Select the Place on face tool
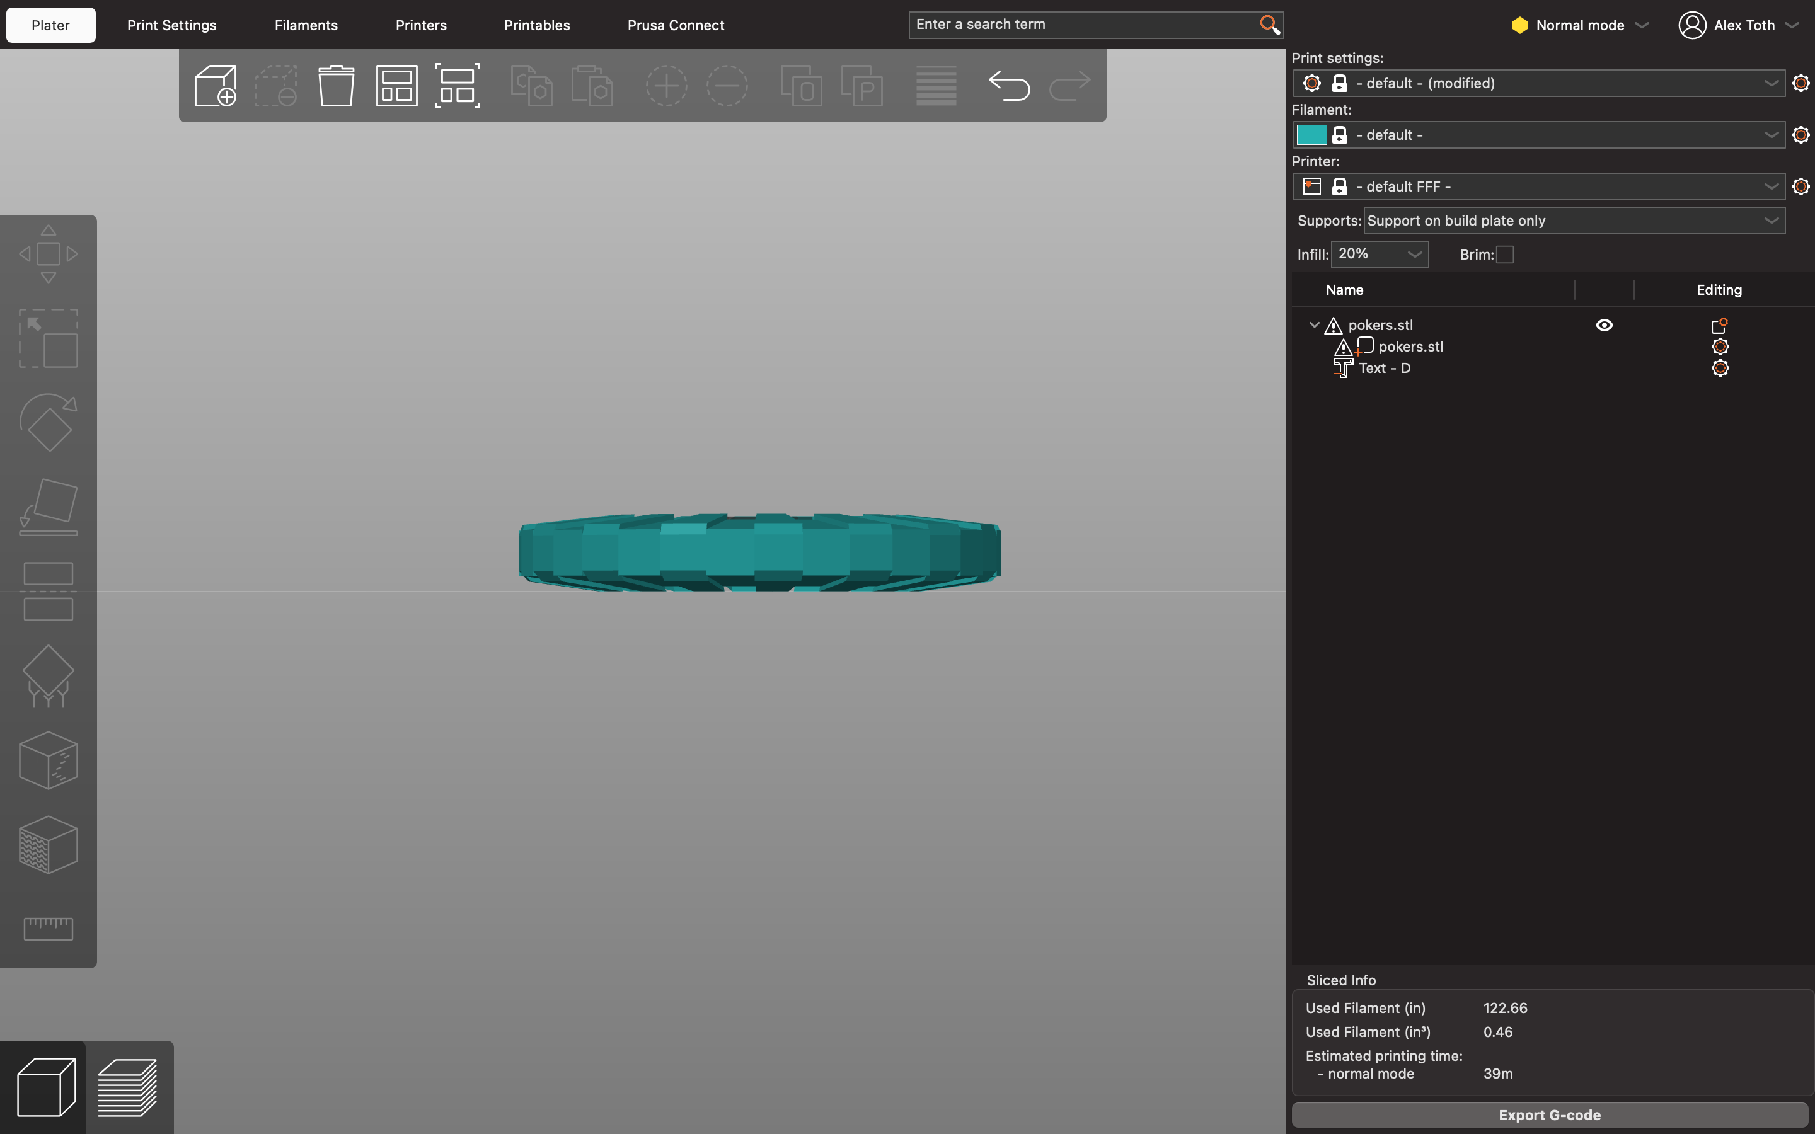 click(x=48, y=507)
